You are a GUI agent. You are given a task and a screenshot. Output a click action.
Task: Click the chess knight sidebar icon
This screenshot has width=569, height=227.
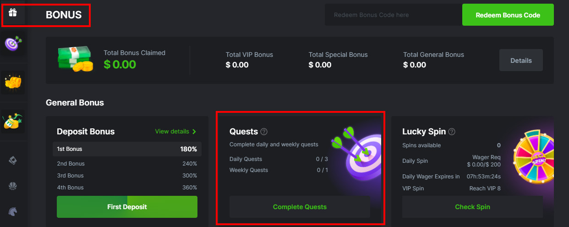[13, 211]
